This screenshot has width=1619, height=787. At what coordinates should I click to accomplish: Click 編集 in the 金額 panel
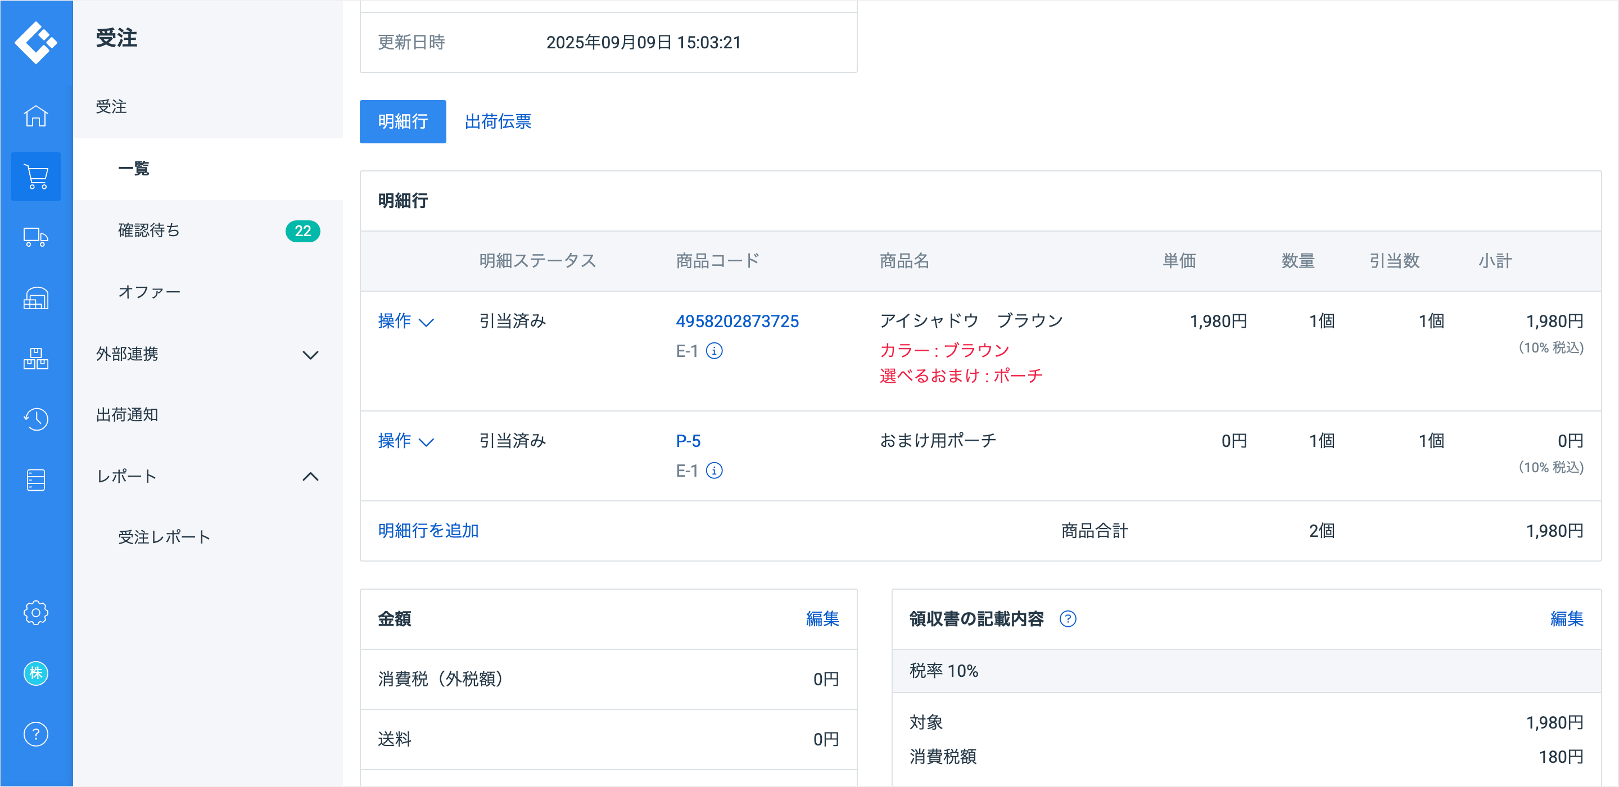pos(822,619)
